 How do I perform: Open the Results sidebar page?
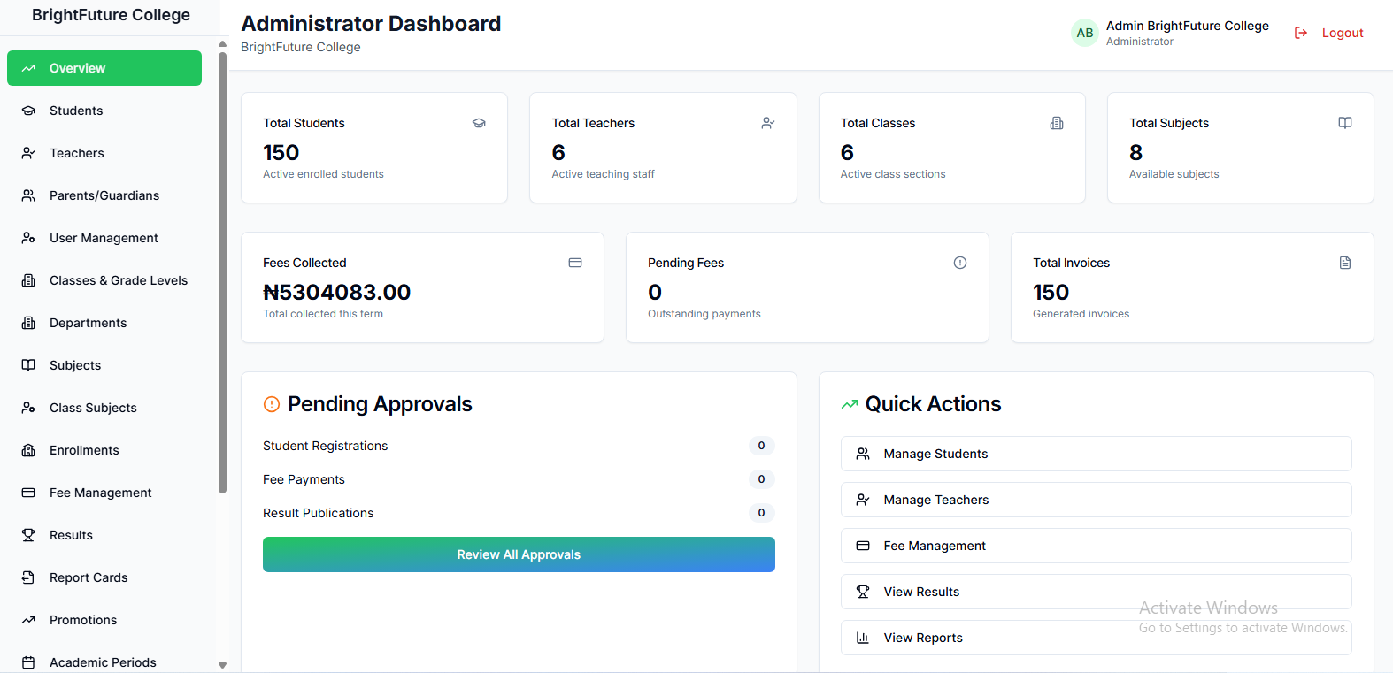104,535
